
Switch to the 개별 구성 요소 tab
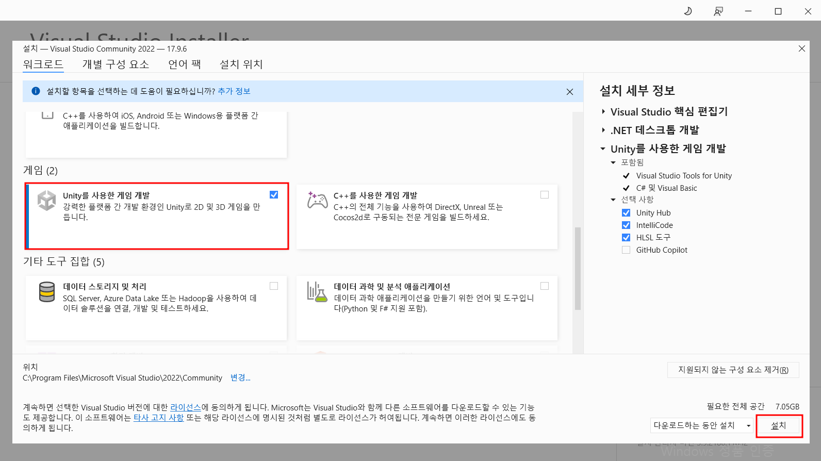[116, 64]
